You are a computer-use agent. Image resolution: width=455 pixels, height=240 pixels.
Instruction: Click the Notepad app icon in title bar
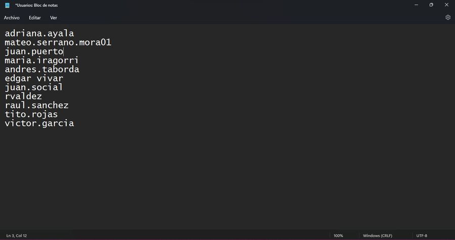tap(7, 5)
